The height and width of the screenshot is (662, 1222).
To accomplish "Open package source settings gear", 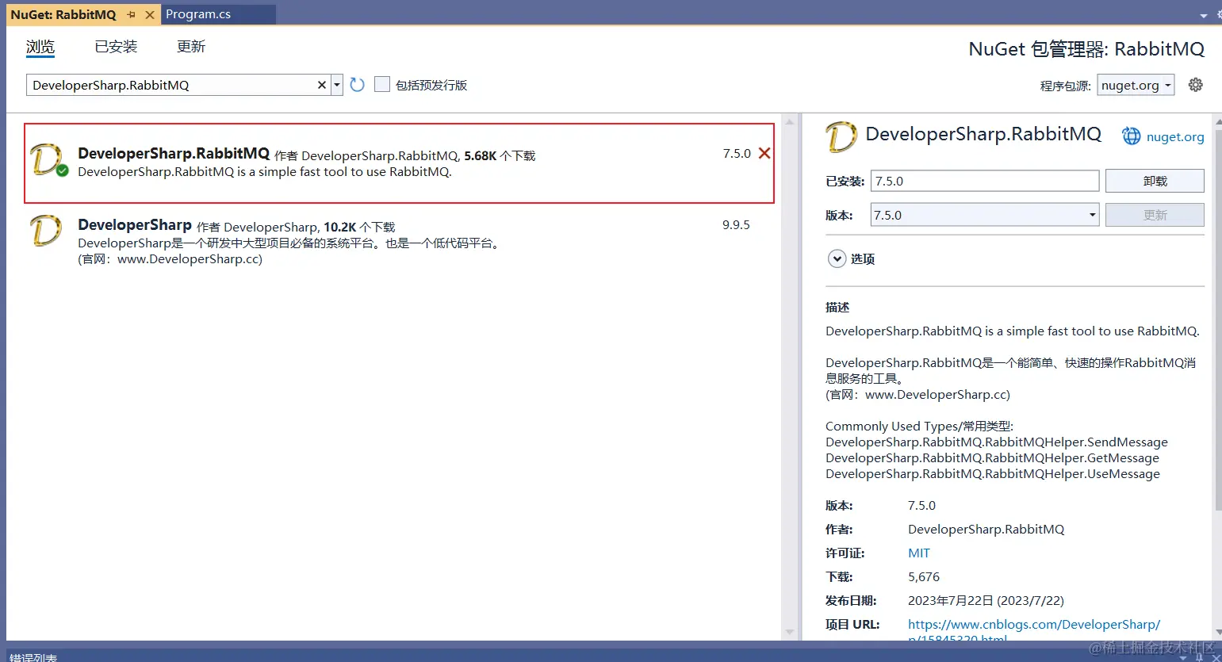I will point(1196,85).
